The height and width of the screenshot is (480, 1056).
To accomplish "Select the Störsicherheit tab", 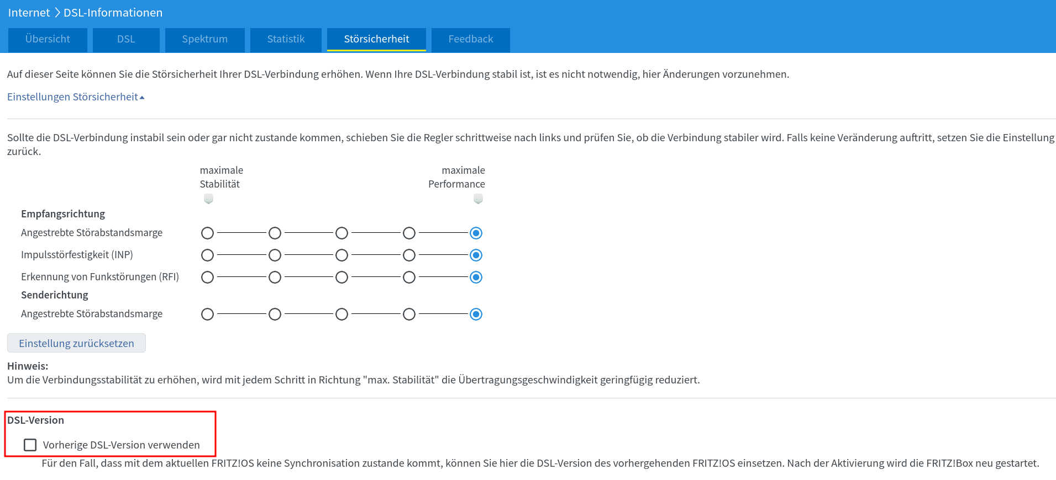I will pyautogui.click(x=376, y=39).
